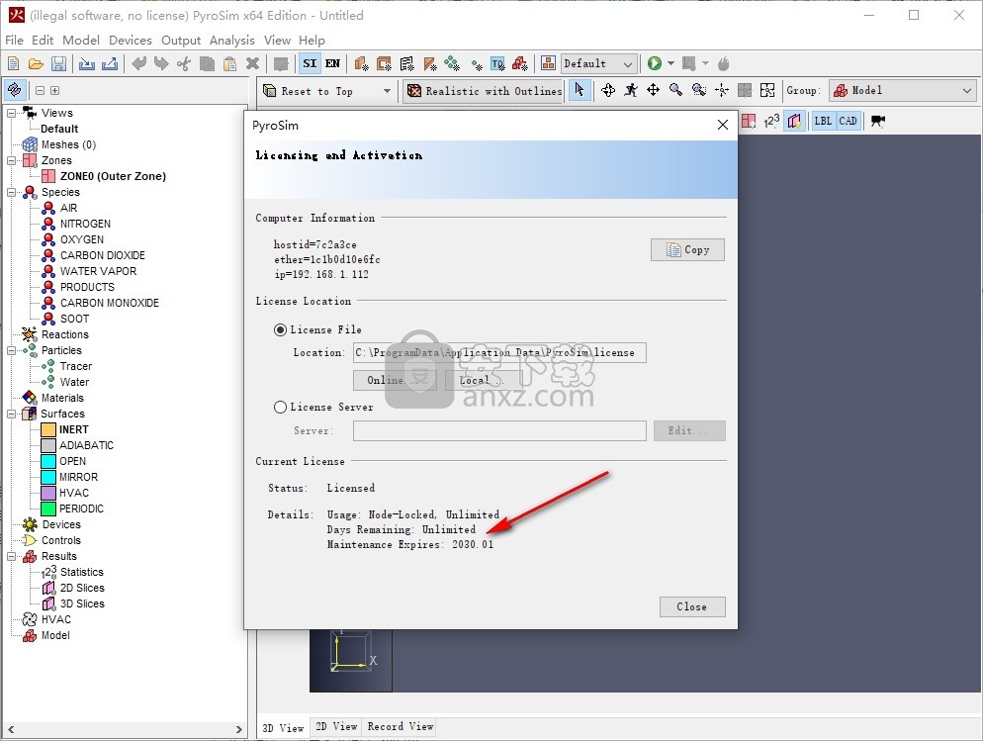Switch units to SI
This screenshot has width=983, height=741.
tap(310, 63)
